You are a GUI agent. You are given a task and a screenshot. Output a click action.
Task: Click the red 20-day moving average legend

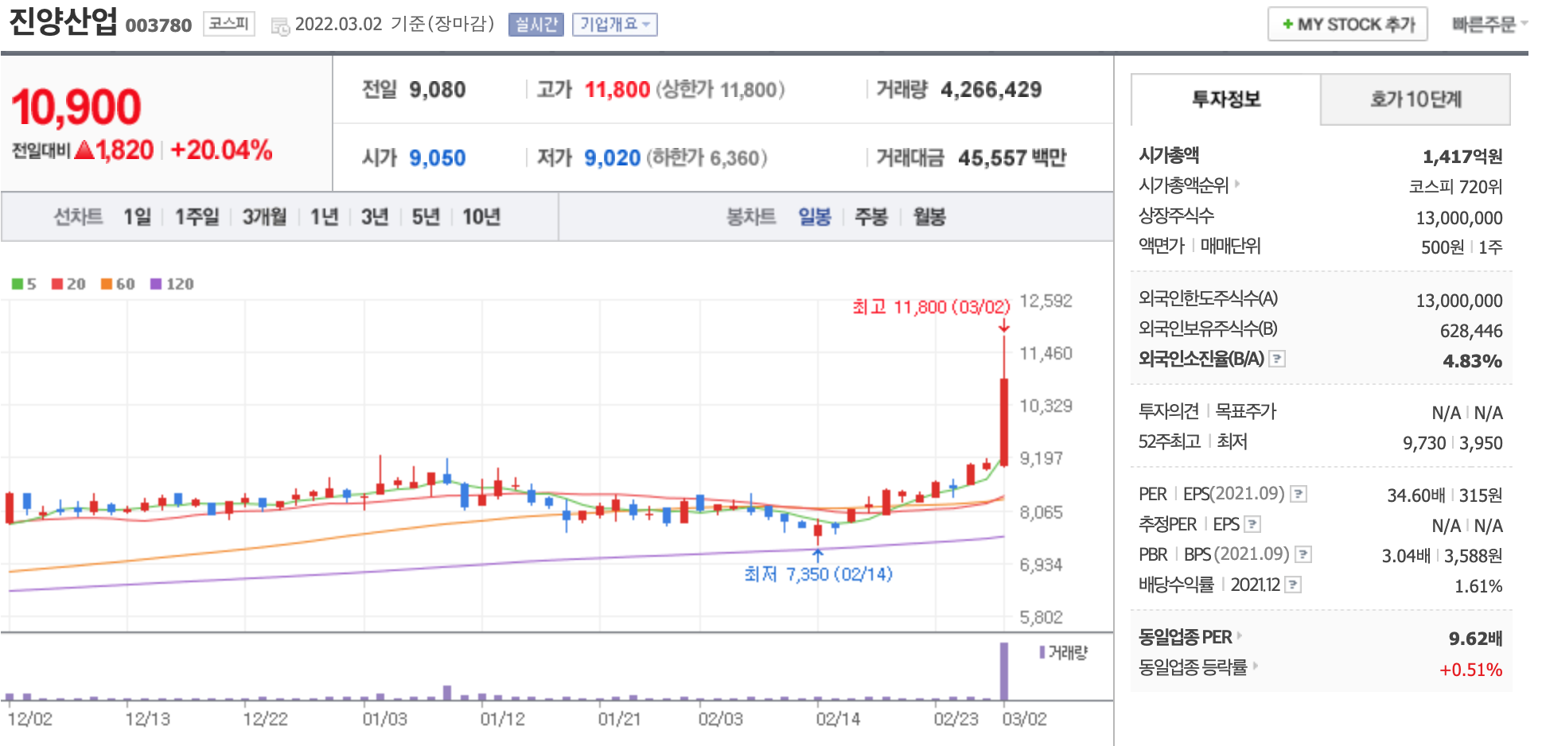[68, 284]
